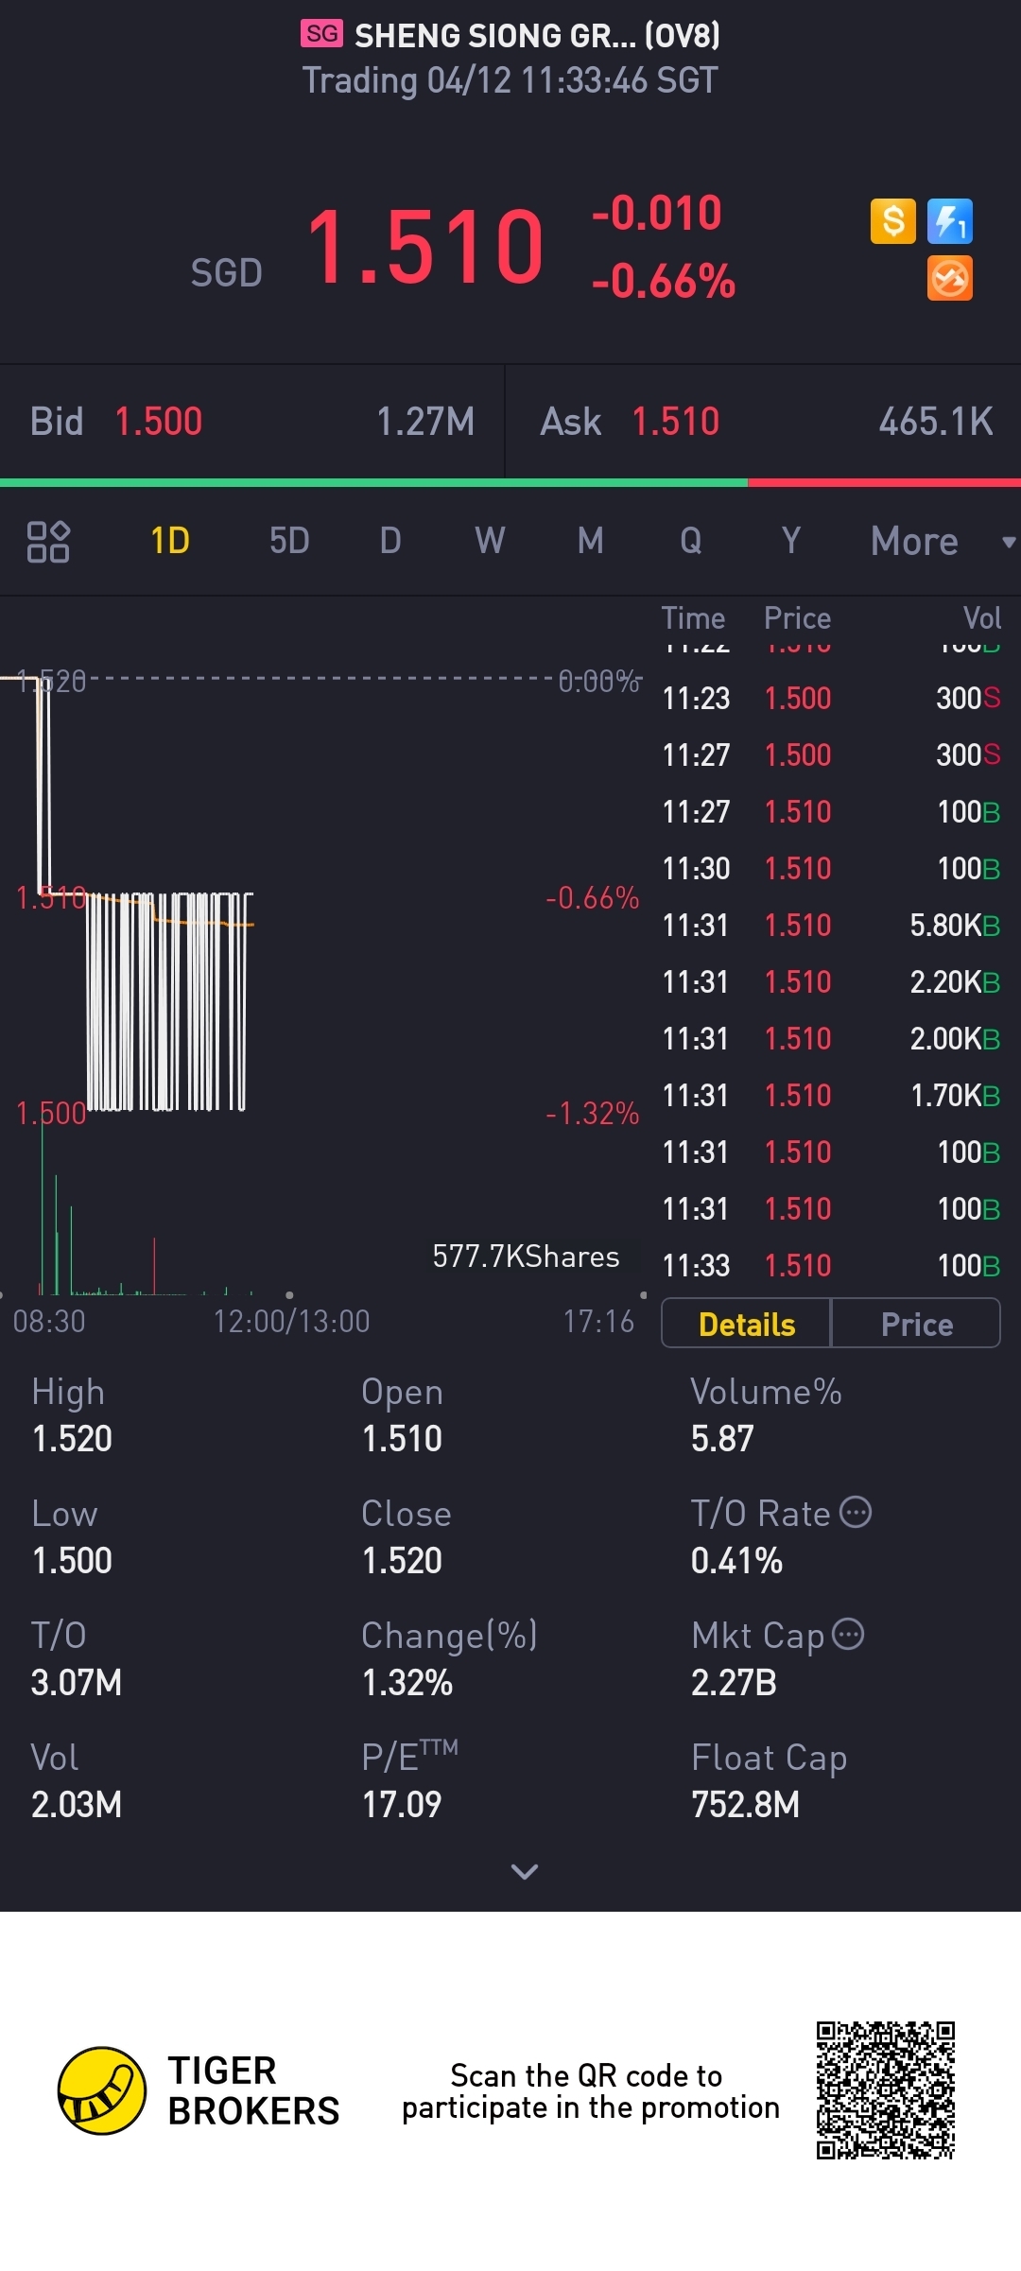Tap the More dropdown arrow
Image resolution: width=1021 pixels, height=2271 pixels.
[1008, 542]
